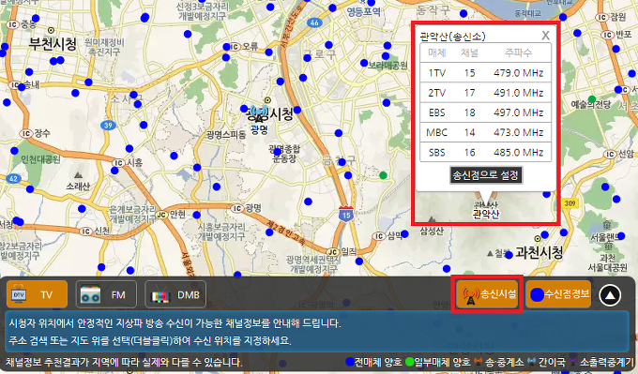Viewport: 638px width, 374px height.
Task: Click the 광명스피돔 map label
Action: 226,135
